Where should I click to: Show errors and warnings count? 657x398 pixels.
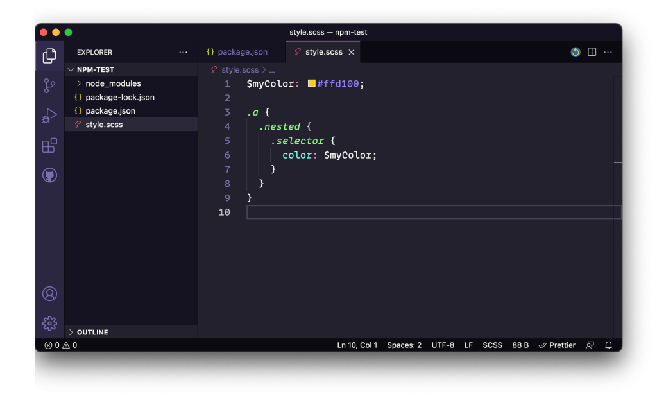61,345
